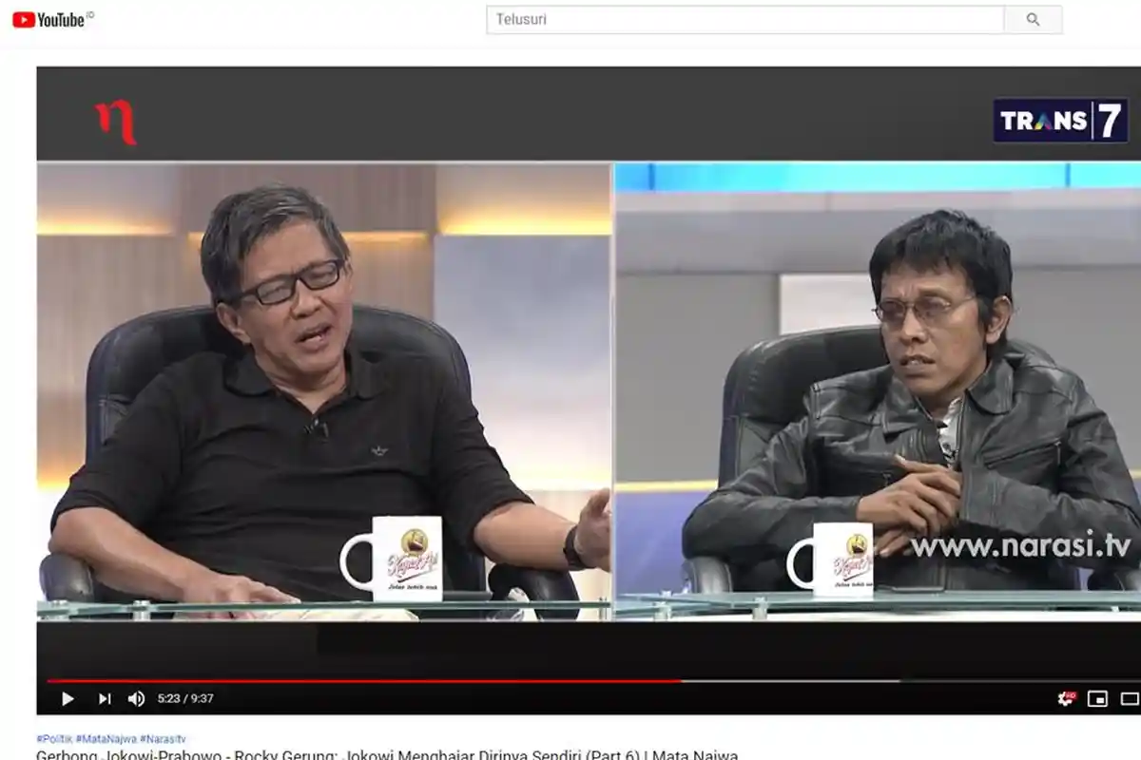This screenshot has height=760, width=1141.
Task: Mute the video volume
Action: point(136,699)
